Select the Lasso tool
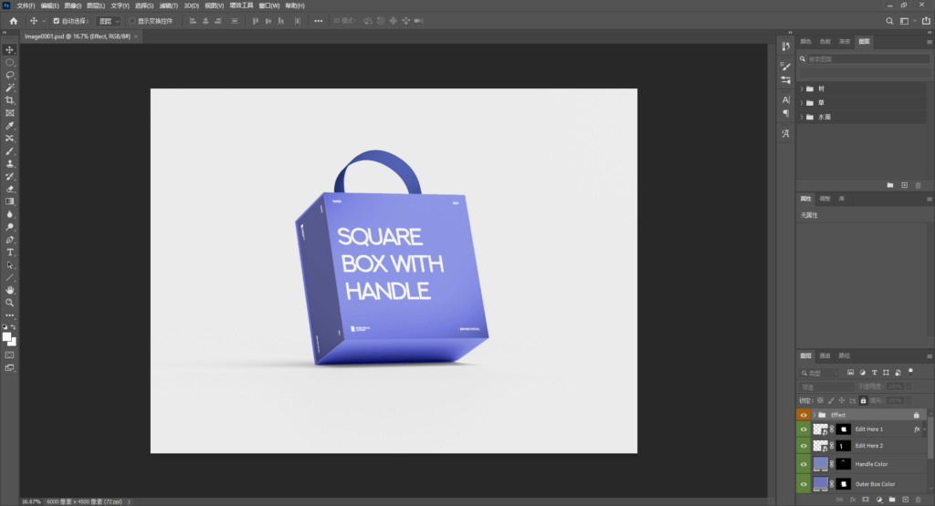The height and width of the screenshot is (506, 935). click(x=9, y=75)
